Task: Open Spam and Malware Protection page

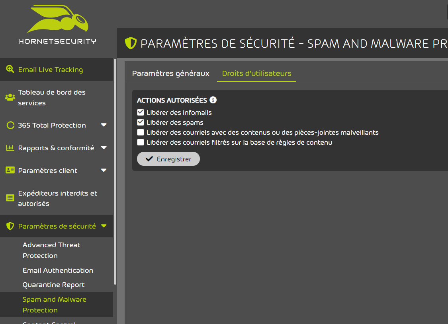Action: tap(57, 305)
